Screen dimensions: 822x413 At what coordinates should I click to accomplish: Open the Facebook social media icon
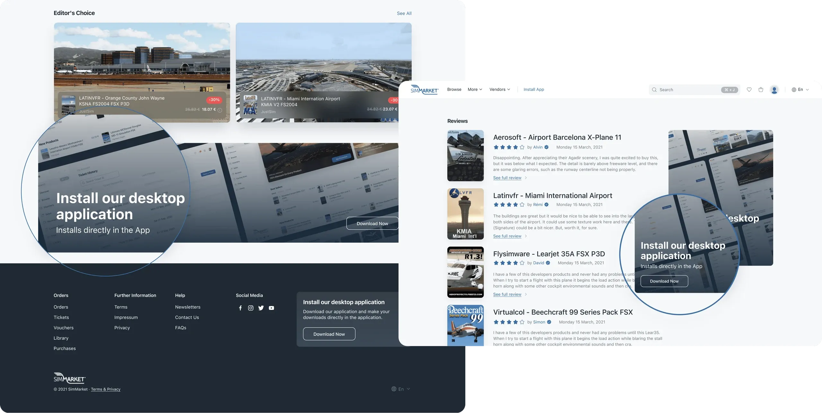[240, 308]
